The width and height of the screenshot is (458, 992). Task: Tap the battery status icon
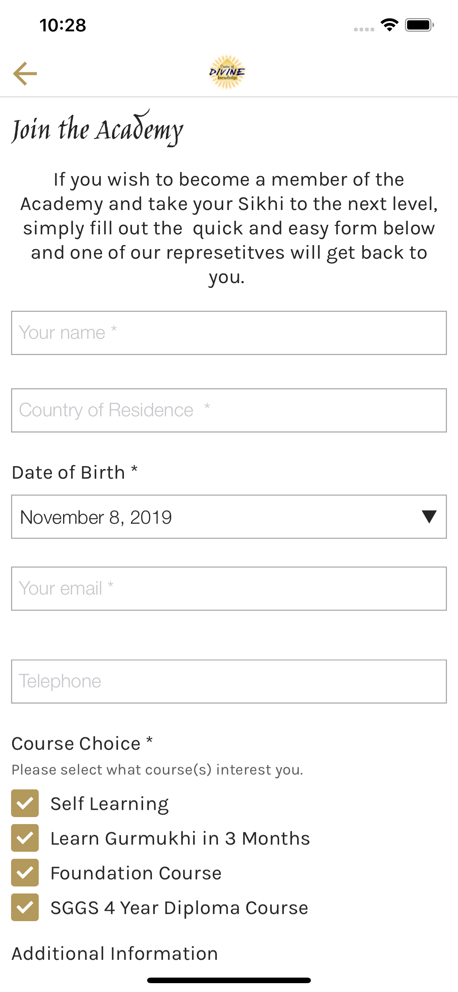pyautogui.click(x=419, y=25)
